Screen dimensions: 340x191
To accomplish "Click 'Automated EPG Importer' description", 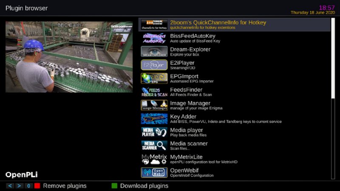I will coord(192,81).
